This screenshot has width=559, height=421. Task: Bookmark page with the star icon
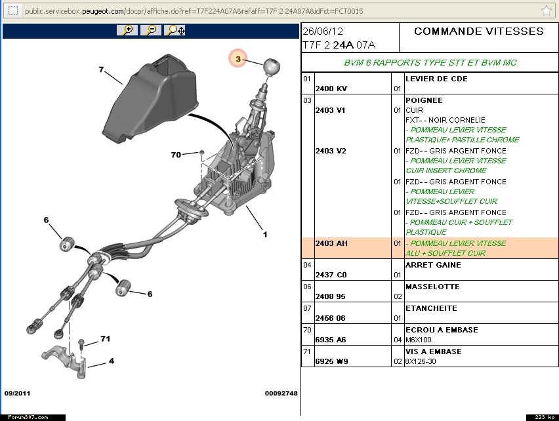546,11
